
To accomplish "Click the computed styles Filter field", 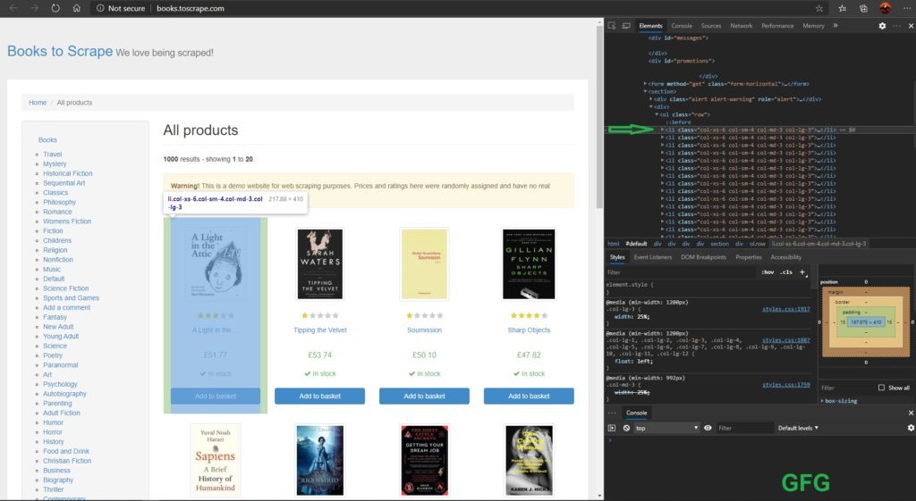I will click(847, 388).
